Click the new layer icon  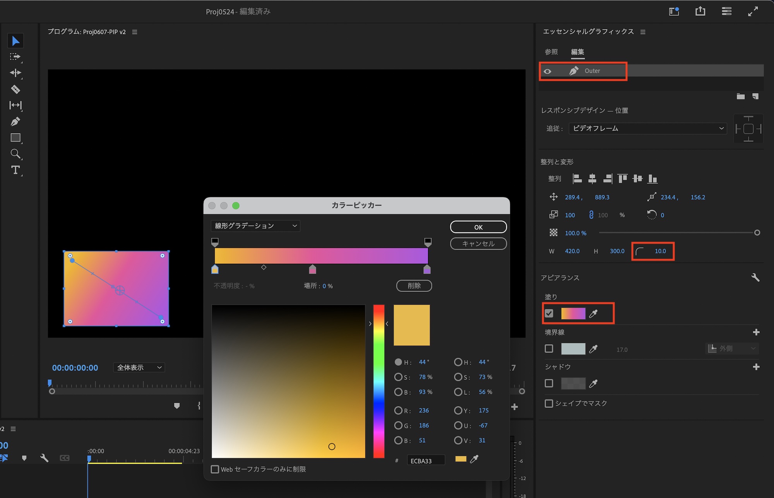pyautogui.click(x=755, y=96)
